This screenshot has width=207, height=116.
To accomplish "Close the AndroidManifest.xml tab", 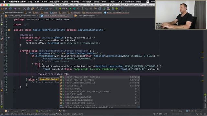I will [x=97, y=16].
